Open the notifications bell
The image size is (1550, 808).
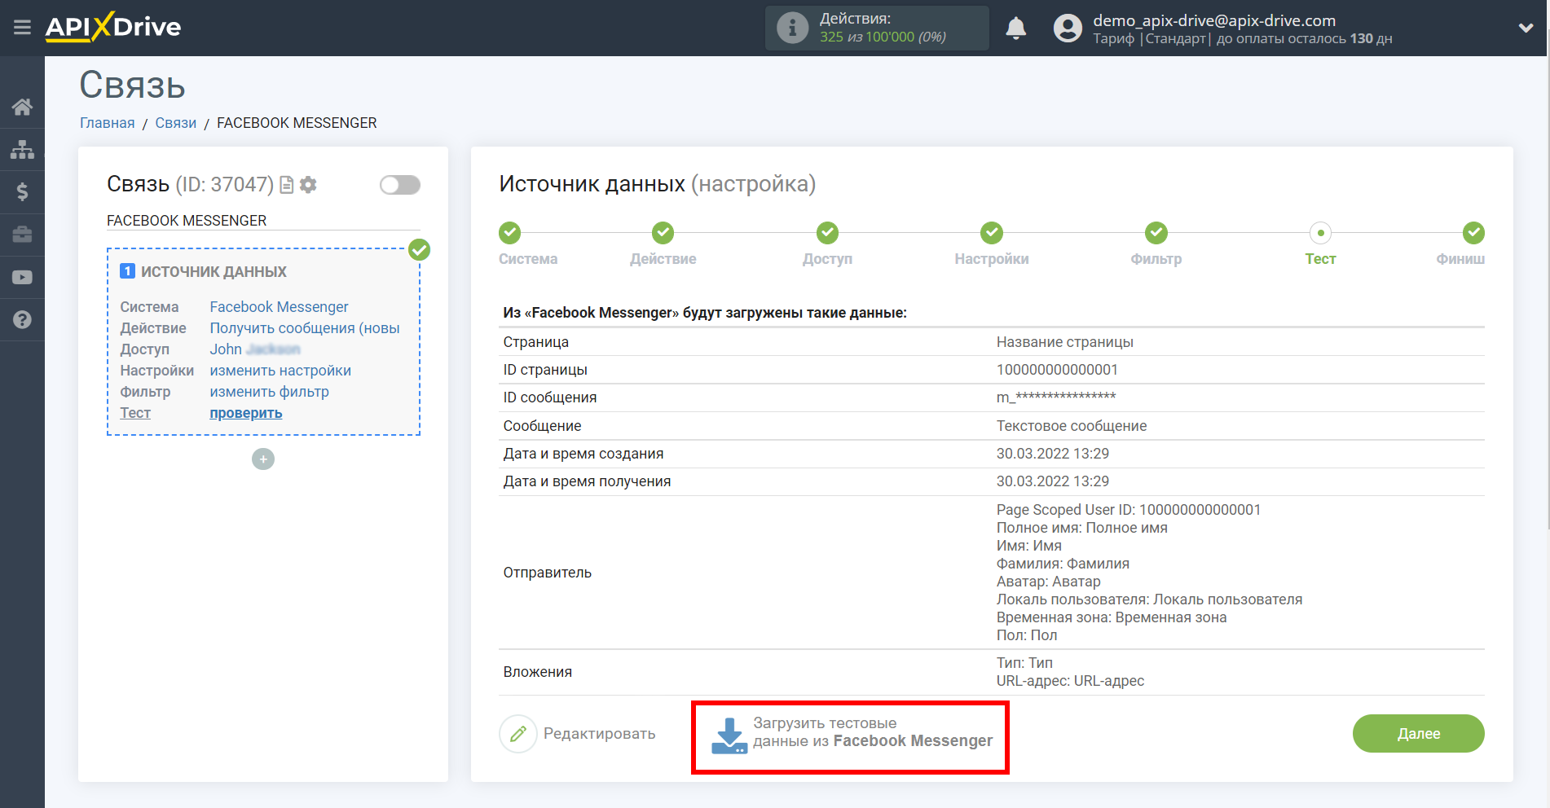pos(1015,29)
